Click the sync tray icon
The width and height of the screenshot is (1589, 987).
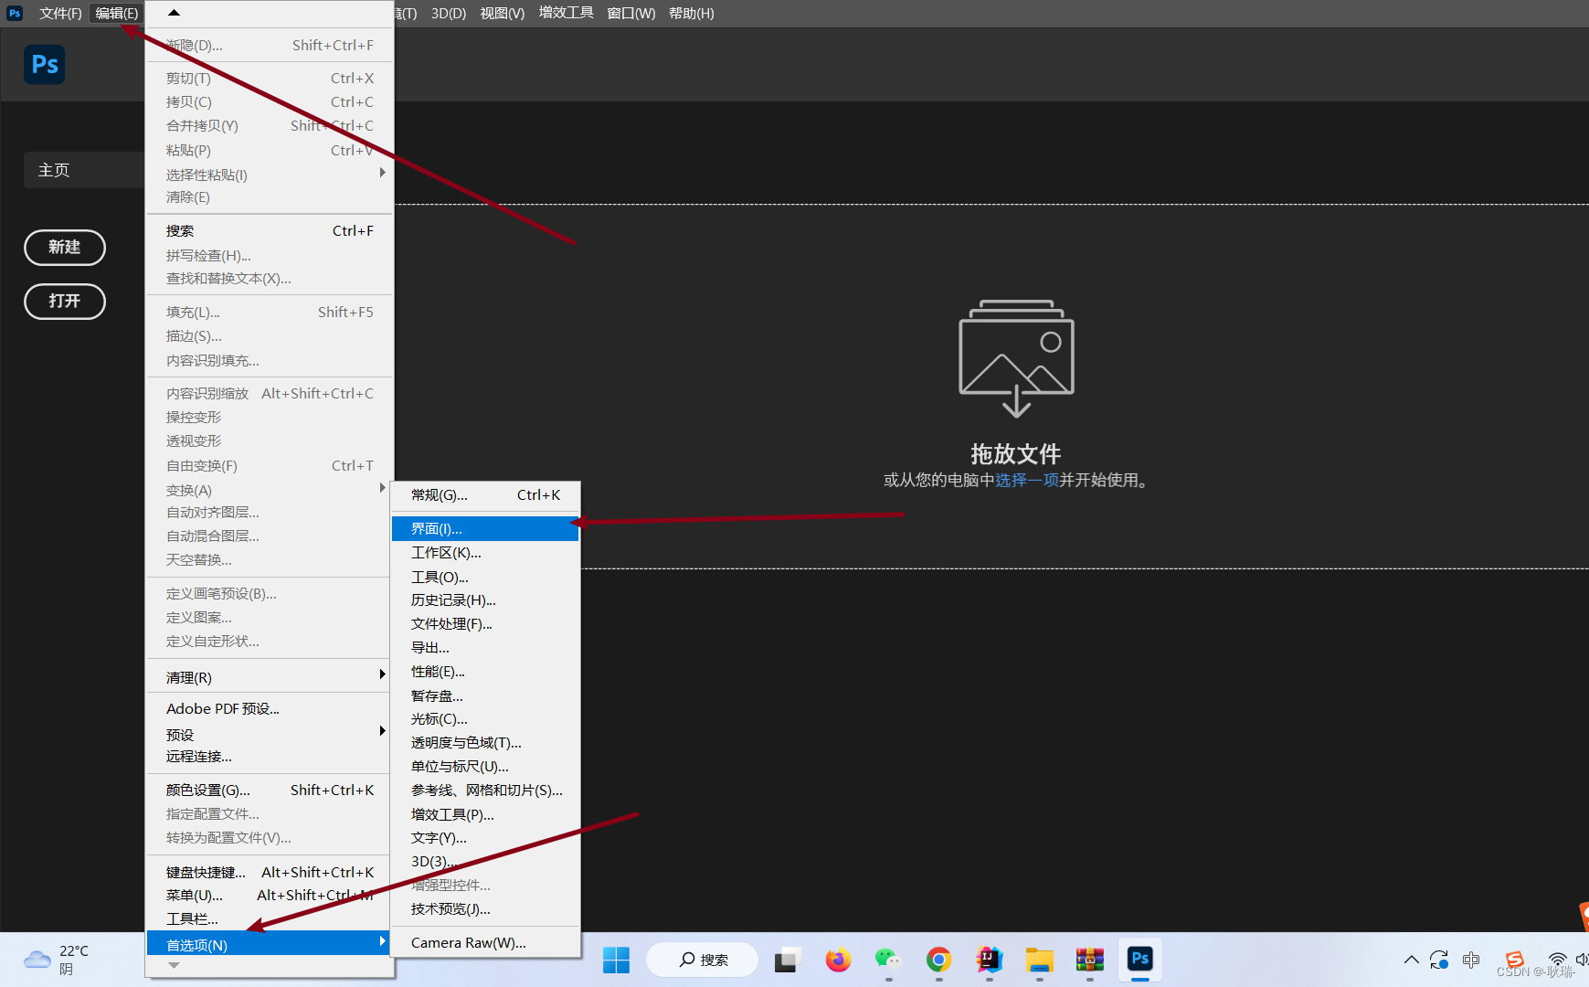1440,960
